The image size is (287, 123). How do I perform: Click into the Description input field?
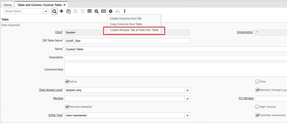(x=175, y=58)
